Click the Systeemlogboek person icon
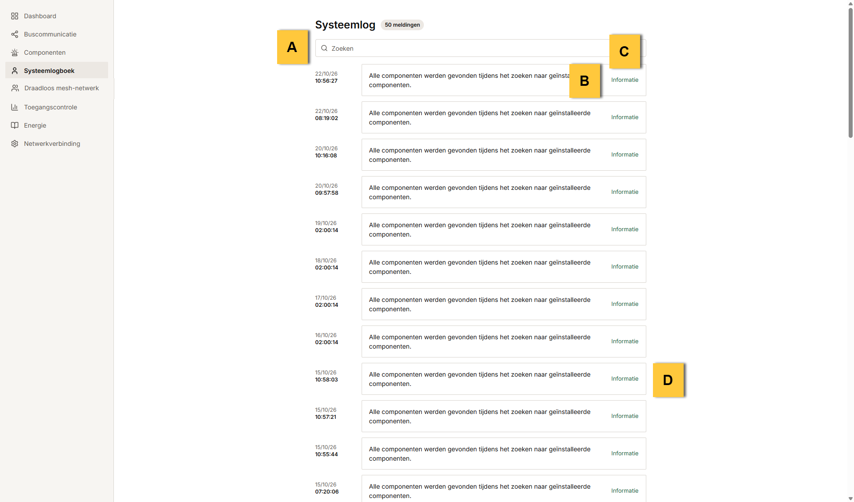Screen dimensions: 854x502 tap(15, 71)
